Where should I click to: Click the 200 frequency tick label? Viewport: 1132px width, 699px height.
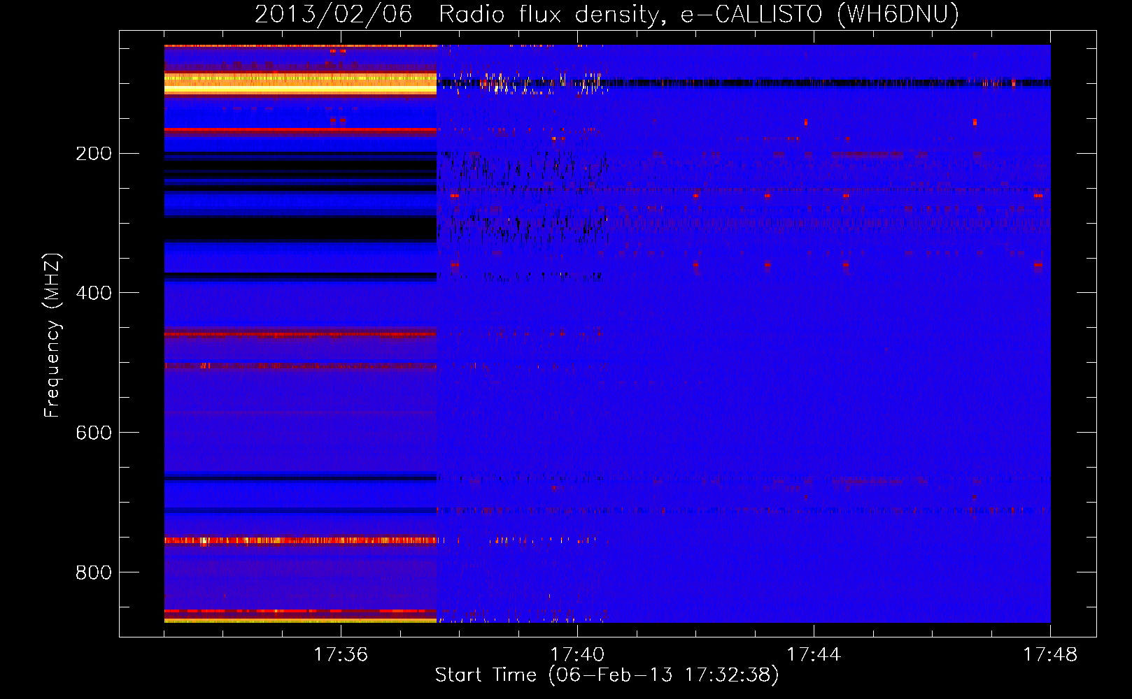(94, 153)
